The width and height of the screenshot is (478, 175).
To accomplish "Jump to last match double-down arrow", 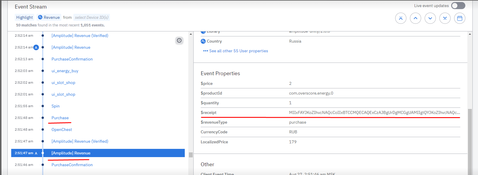I will click(445, 18).
